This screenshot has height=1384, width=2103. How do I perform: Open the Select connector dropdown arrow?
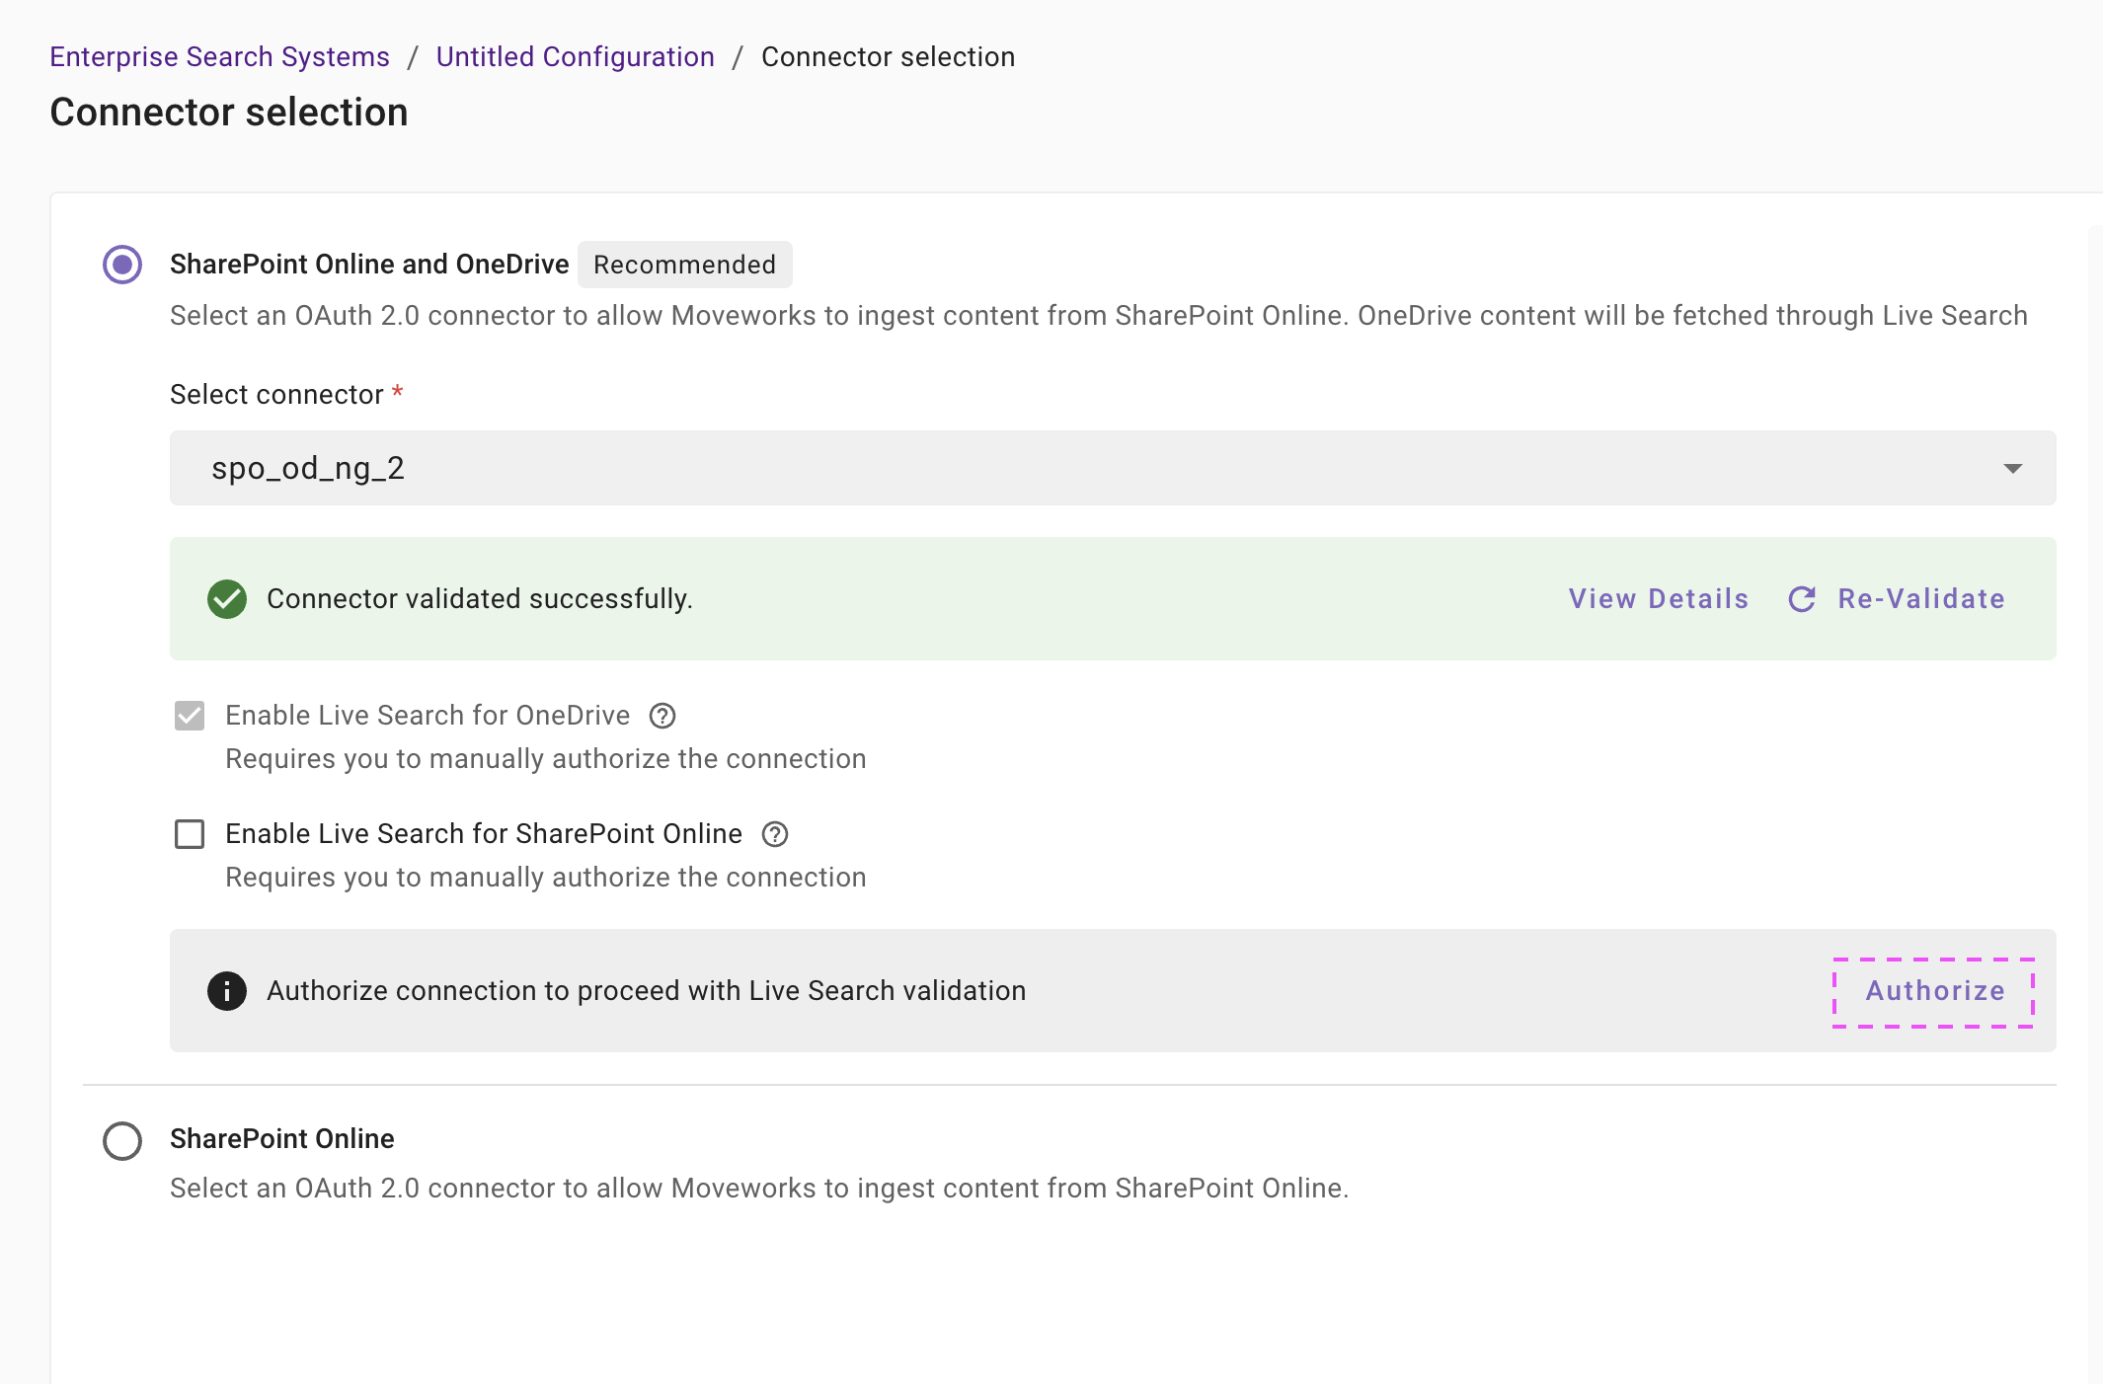pyautogui.click(x=2012, y=468)
